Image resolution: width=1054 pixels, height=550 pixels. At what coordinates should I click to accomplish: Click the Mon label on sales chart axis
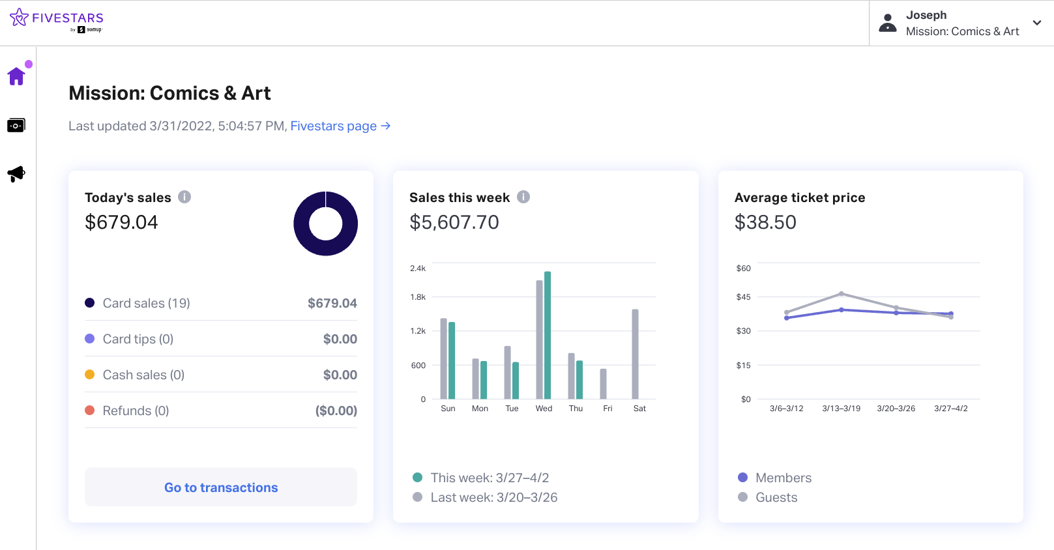click(480, 409)
